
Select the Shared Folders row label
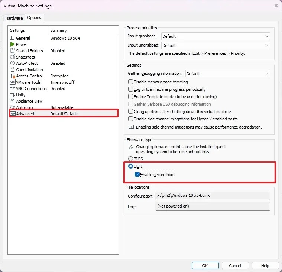coord(29,51)
